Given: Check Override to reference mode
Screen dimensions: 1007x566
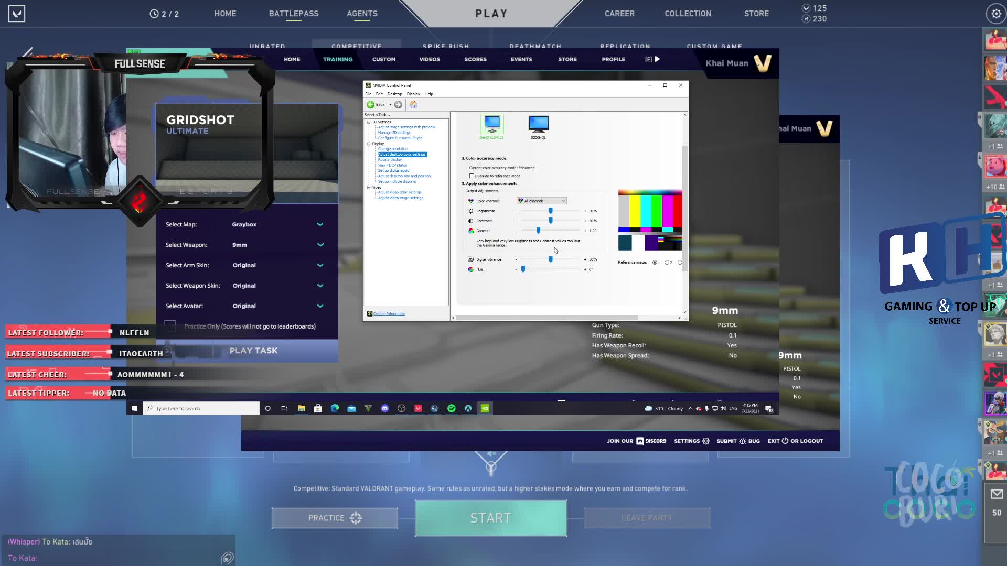Looking at the screenshot, I should (472, 176).
